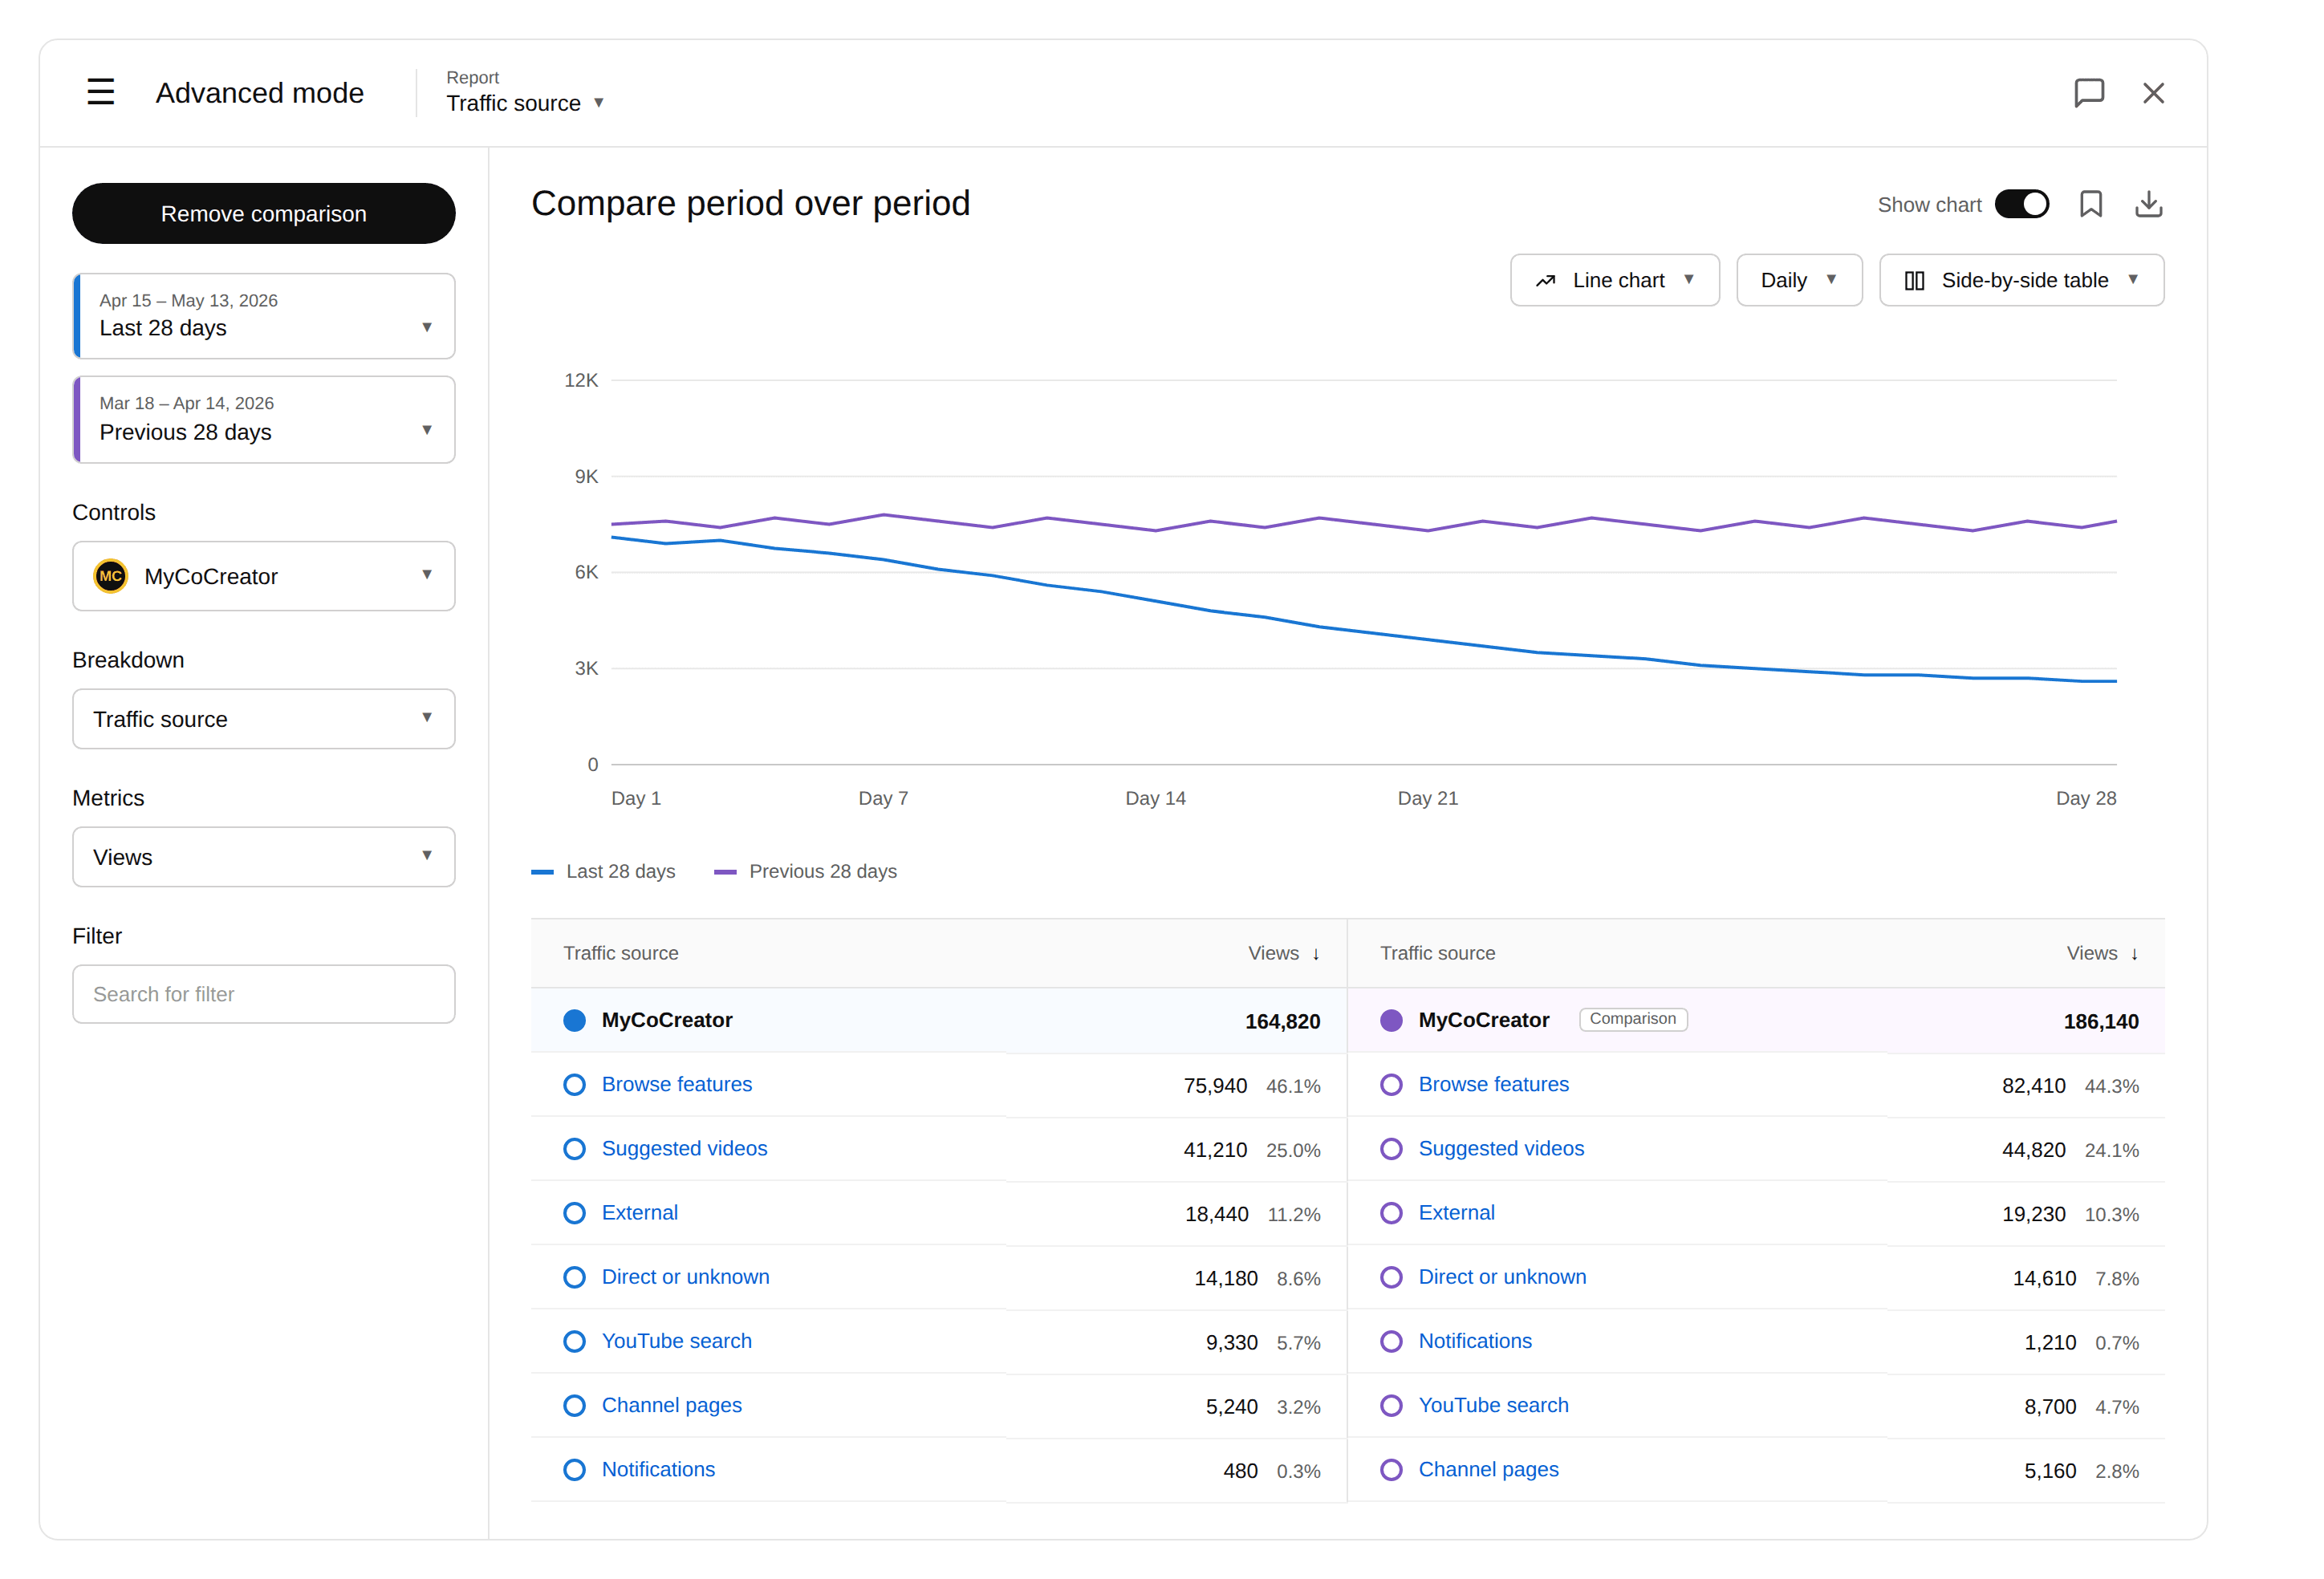Screen dimensions: 2324x1579
Task: Click the Comparison badge
Action: pyautogui.click(x=1633, y=1019)
